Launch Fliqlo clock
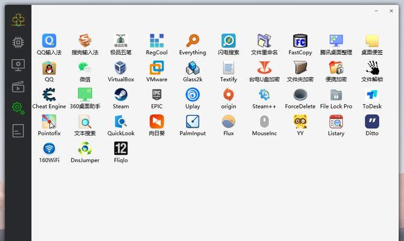Screen dimensions: 404x241 (121, 148)
